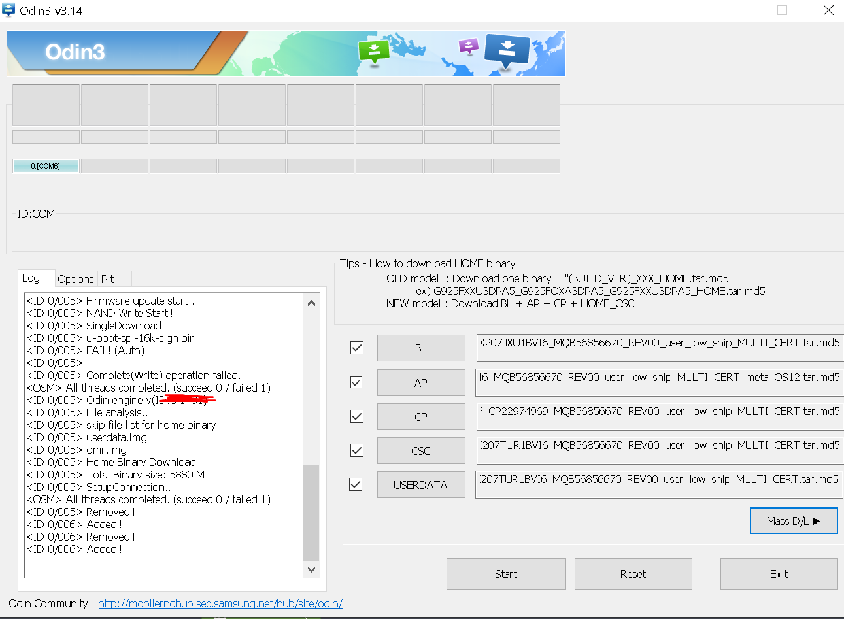Uncheck the USERDATA checkbox
The width and height of the screenshot is (844, 619).
pos(356,484)
